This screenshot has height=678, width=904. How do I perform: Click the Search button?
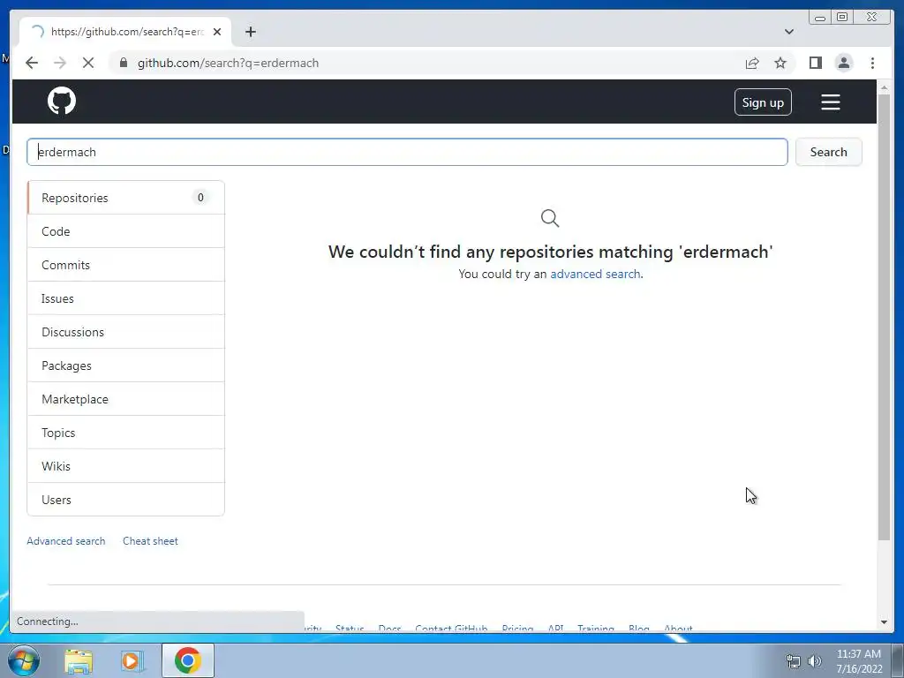(x=828, y=152)
